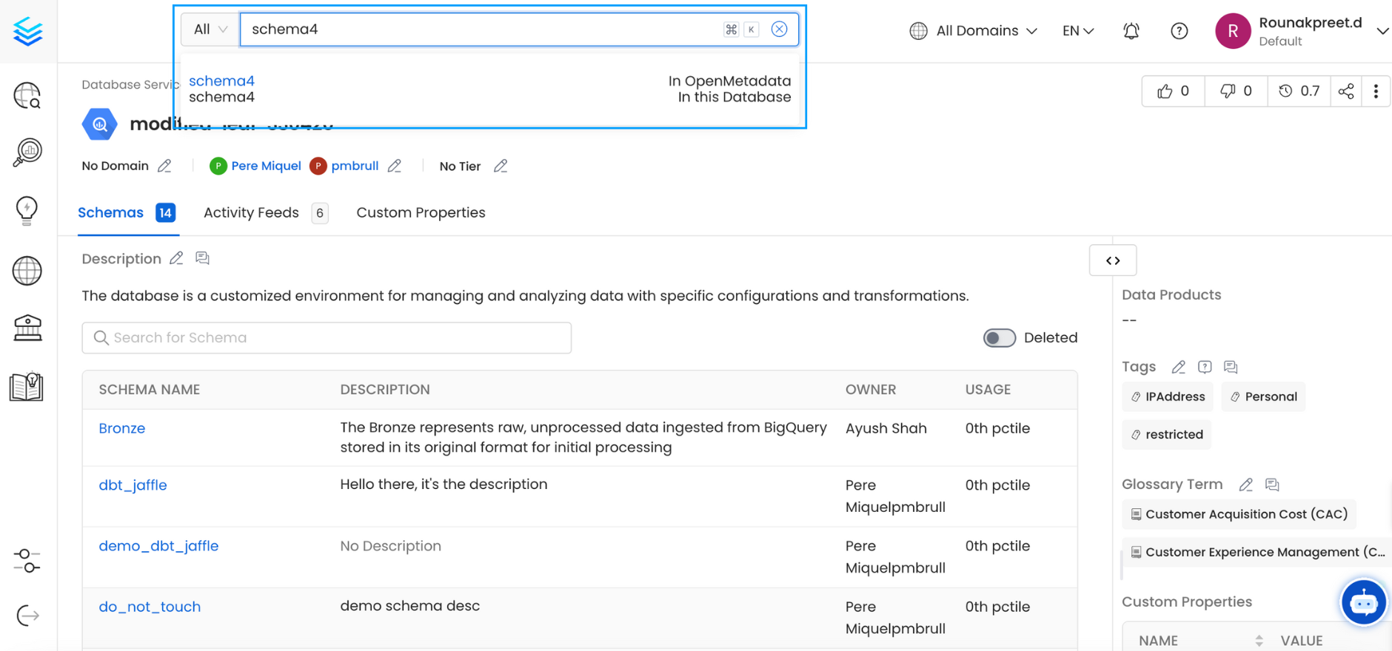Open Glossary book sidebar icon
Image resolution: width=1392 pixels, height=651 pixels.
coord(27,386)
